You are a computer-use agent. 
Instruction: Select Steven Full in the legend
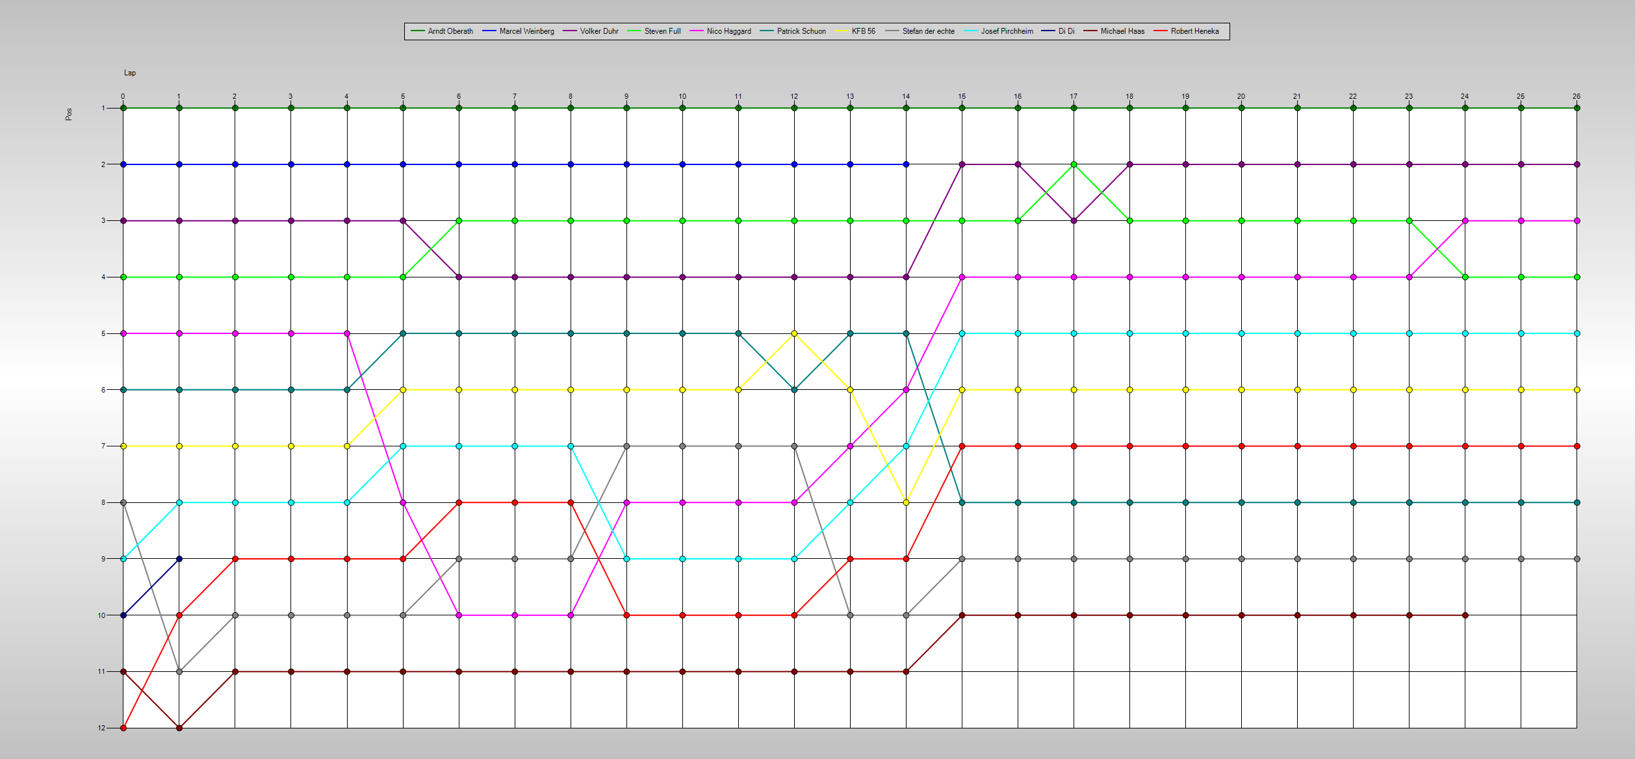[x=654, y=31]
